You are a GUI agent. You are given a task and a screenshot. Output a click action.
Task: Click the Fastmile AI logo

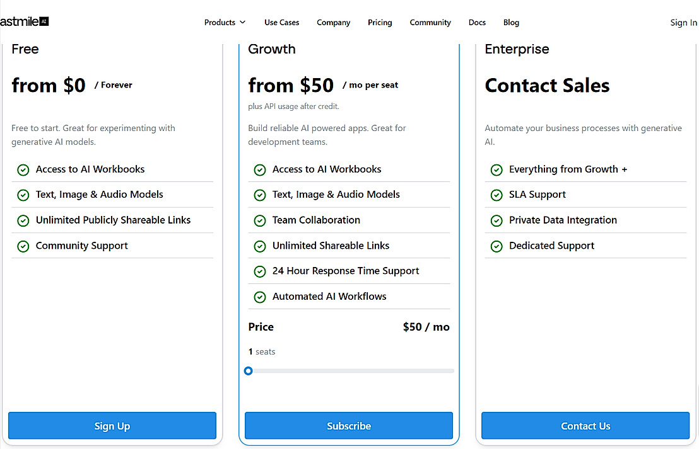pyautogui.click(x=25, y=21)
